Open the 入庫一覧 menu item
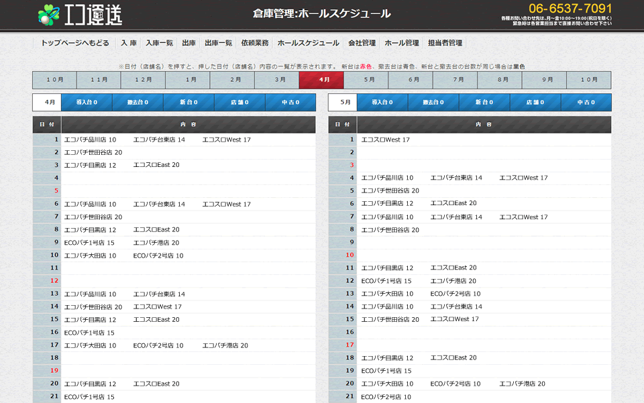Image resolution: width=644 pixels, height=403 pixels. [159, 43]
